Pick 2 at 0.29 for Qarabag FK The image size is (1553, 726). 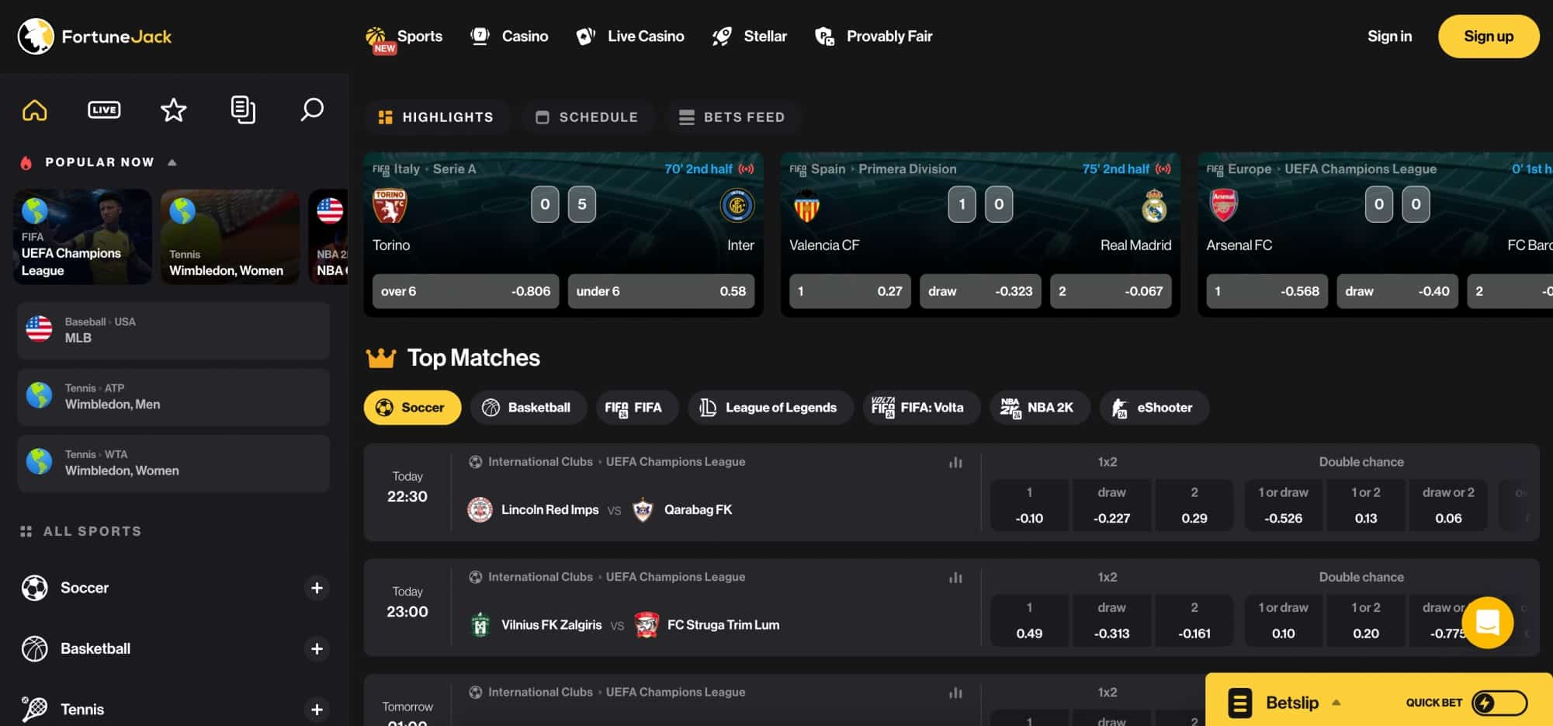(1194, 505)
